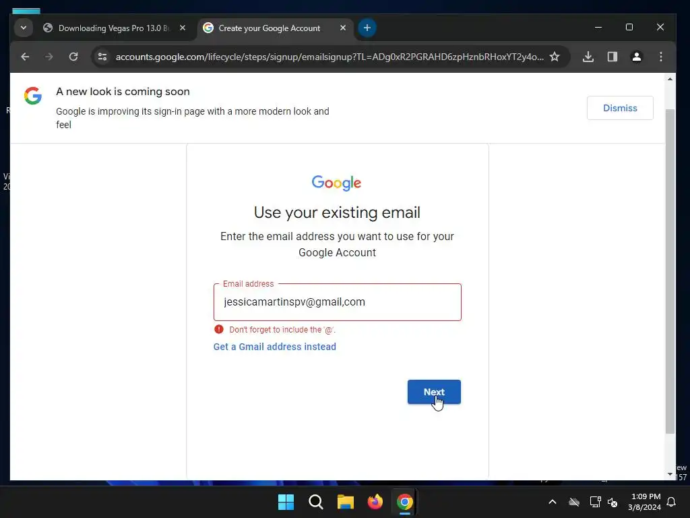Launch Firefox from the taskbar

click(x=375, y=502)
